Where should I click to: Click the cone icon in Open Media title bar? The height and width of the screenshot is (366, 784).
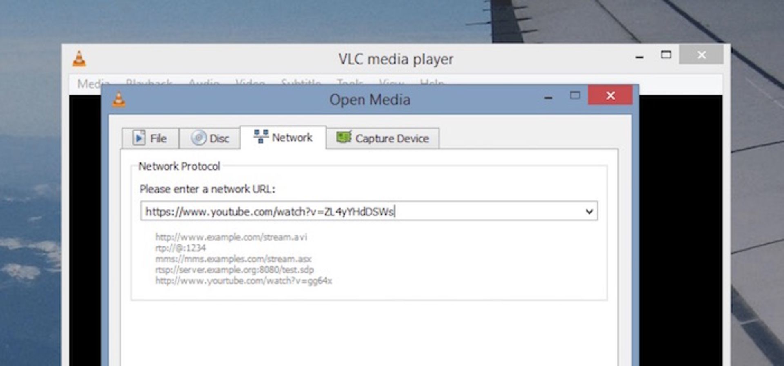(119, 99)
